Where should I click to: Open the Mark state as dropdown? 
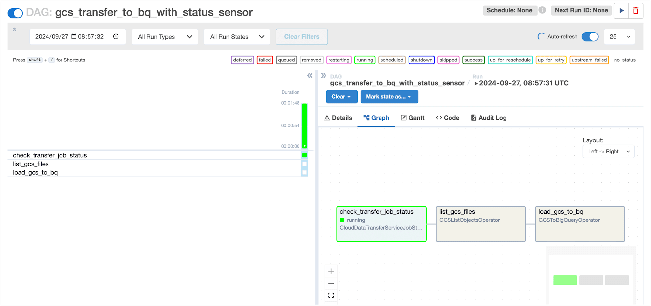click(x=389, y=97)
